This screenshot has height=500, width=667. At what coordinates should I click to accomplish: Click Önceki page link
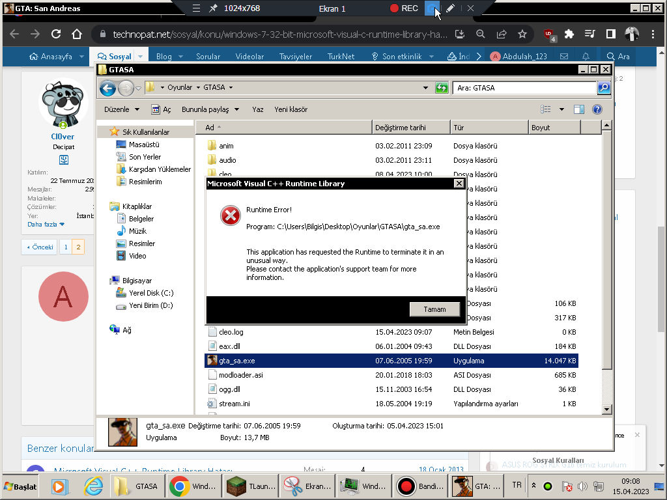click(40, 247)
